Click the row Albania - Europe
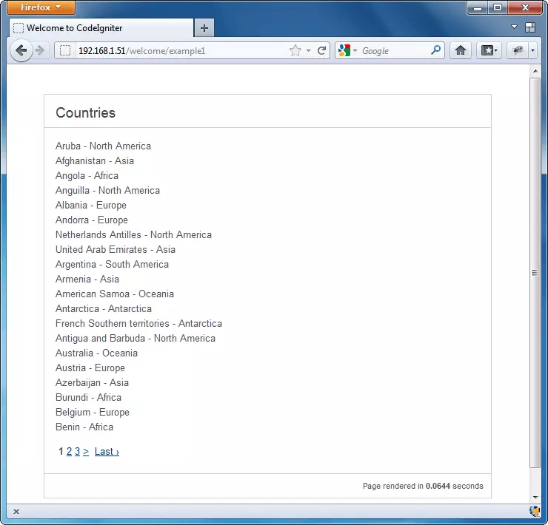This screenshot has width=548, height=525. pos(91,205)
